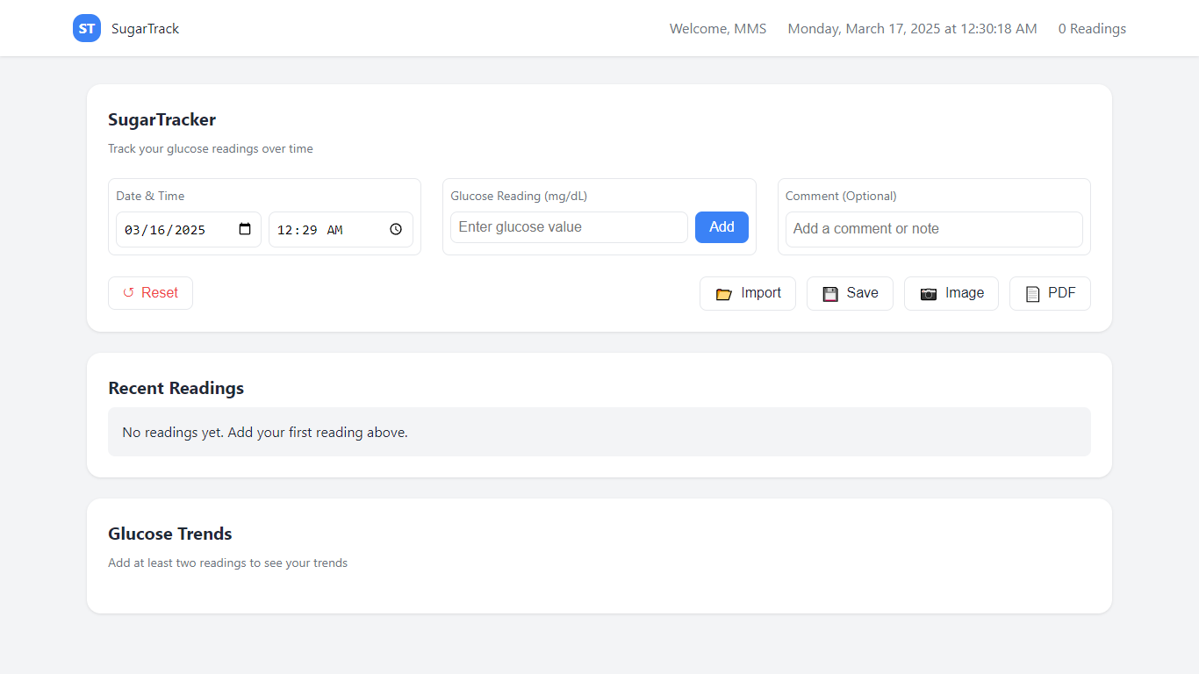Click the PDF document icon
This screenshot has height=674, width=1199.
click(x=1032, y=294)
